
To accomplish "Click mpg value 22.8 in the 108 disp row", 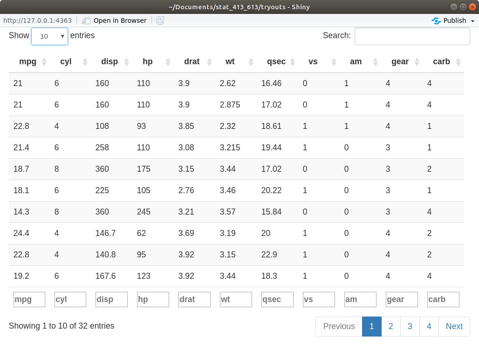I will pos(21,126).
